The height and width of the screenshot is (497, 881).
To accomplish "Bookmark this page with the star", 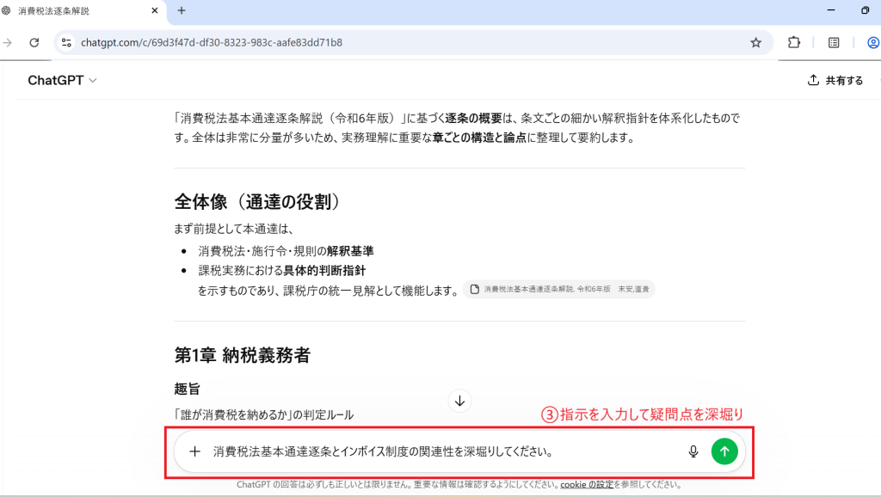I will pyautogui.click(x=755, y=42).
